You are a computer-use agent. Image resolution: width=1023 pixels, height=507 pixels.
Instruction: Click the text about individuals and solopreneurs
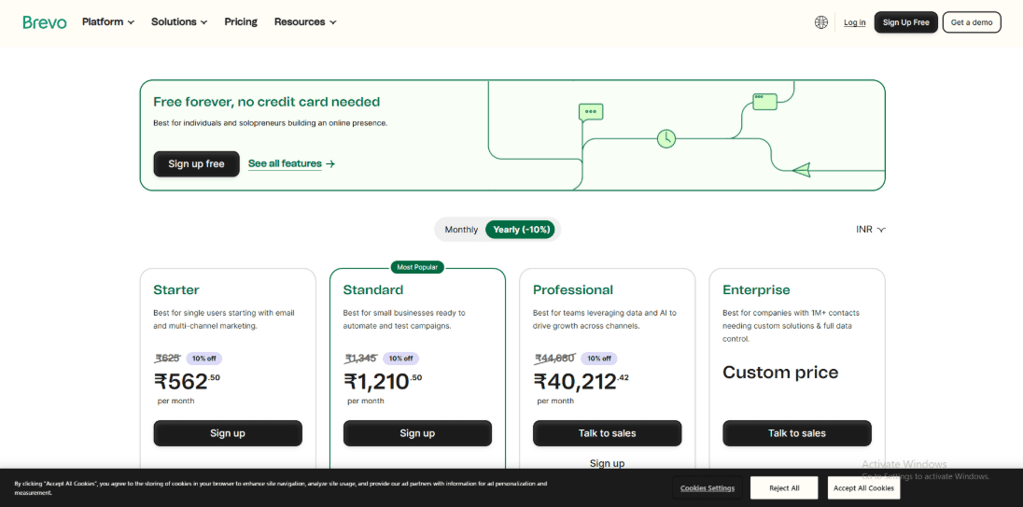[x=270, y=122]
